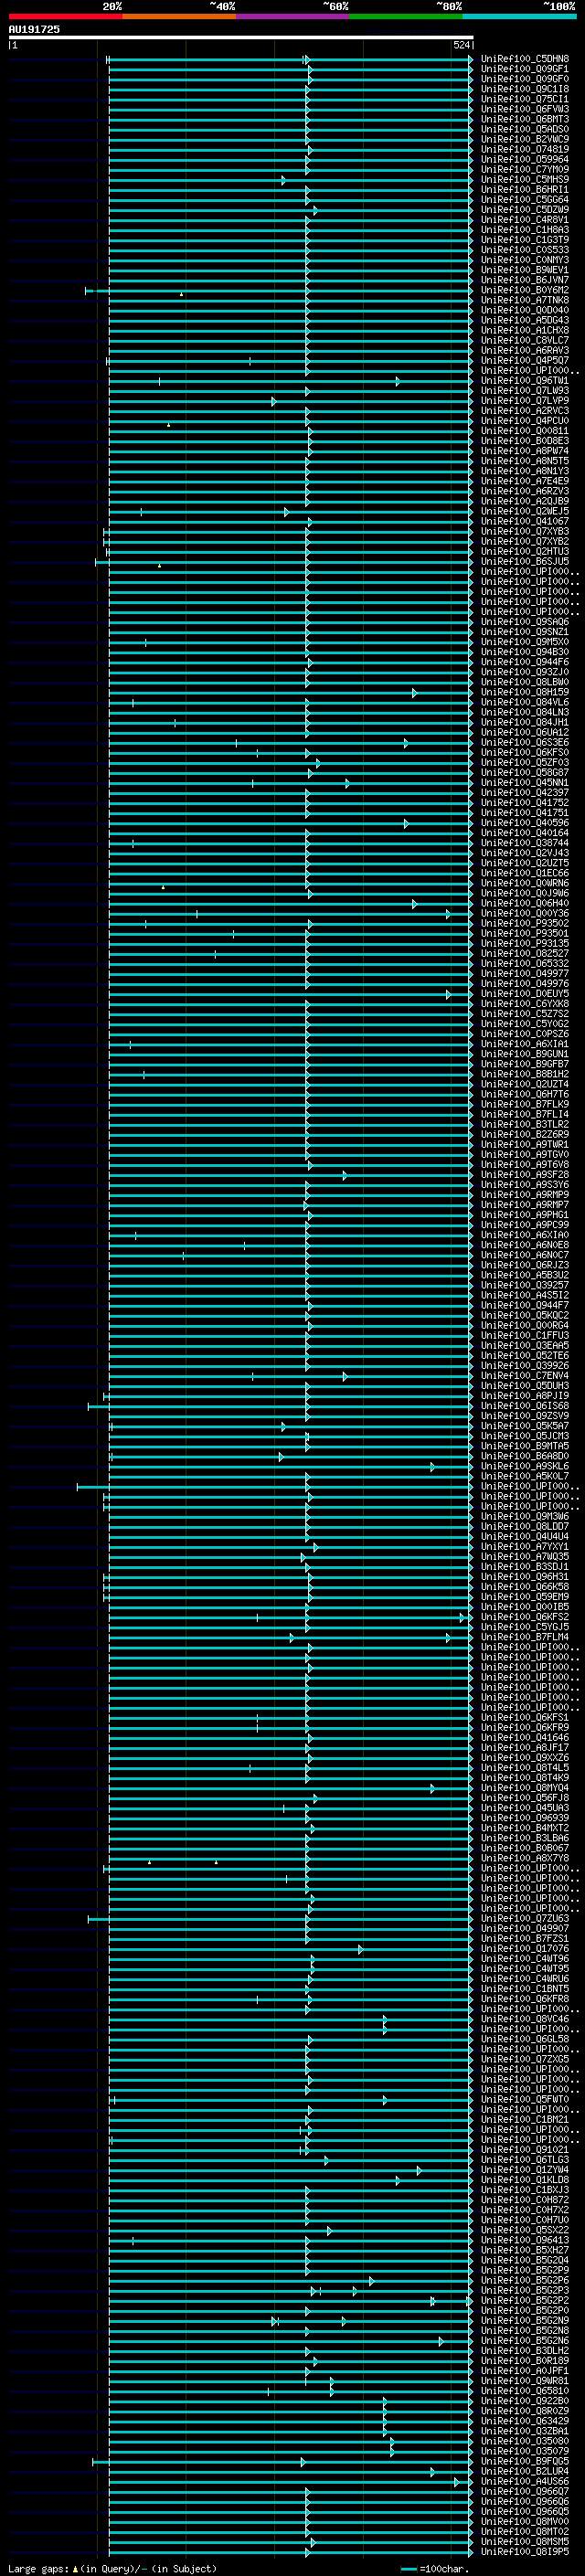585x2576 pixels.
Task: Select hit UniRef100_Q38744
Action: pos(525,843)
